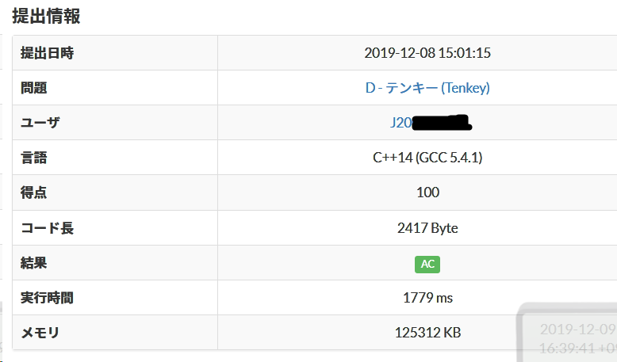This screenshot has width=617, height=362.
Task: Click the 実行時間 row label
Action: (x=48, y=298)
